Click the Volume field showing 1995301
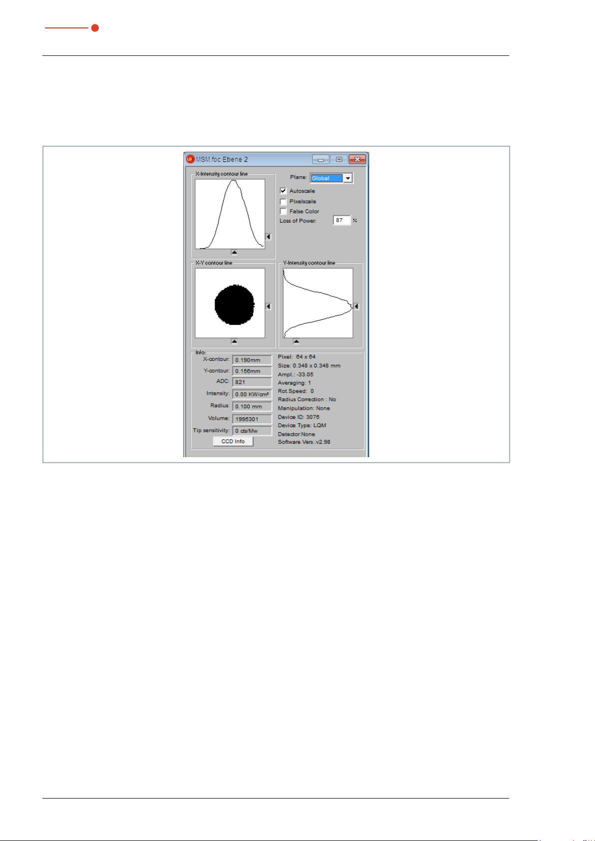Screen dimensions: 595x841 tap(252, 419)
